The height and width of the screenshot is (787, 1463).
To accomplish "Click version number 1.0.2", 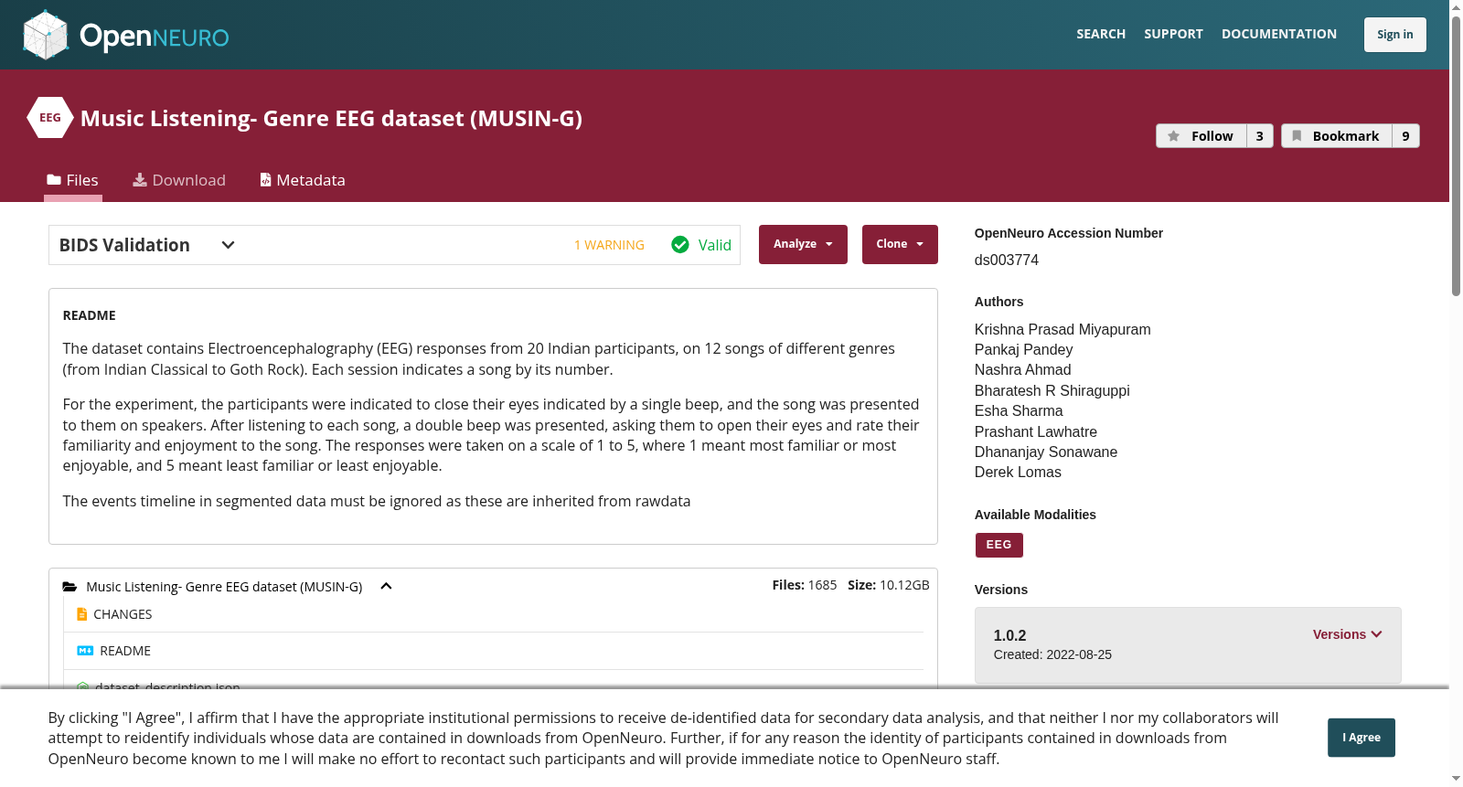I will (1009, 635).
